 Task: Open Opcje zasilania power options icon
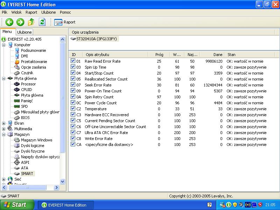[17, 67]
